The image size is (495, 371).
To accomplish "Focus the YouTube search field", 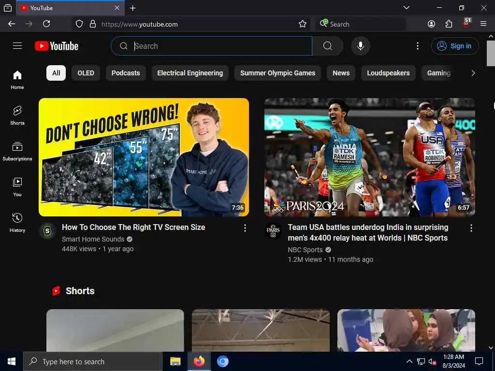I will click(212, 46).
